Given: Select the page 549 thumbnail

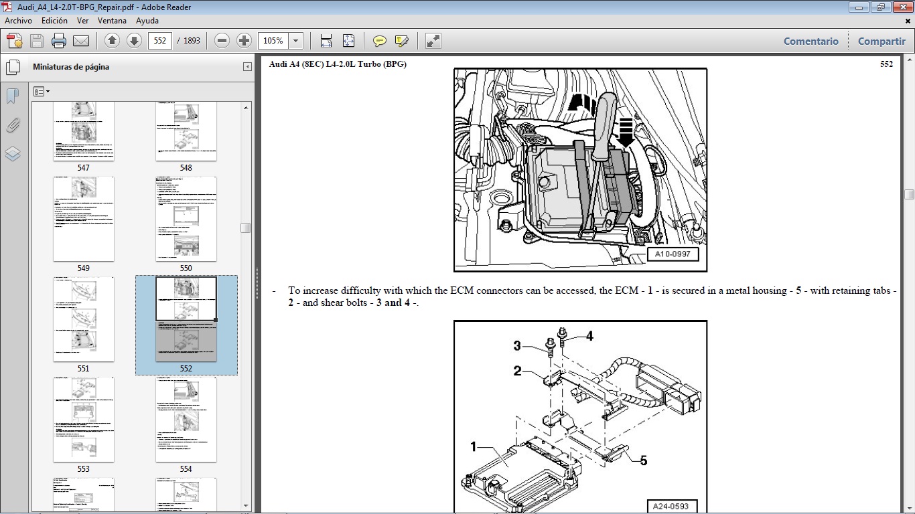Looking at the screenshot, I should click(x=83, y=220).
